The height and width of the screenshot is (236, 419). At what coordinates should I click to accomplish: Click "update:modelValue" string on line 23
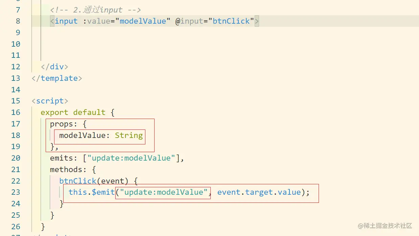(164, 192)
